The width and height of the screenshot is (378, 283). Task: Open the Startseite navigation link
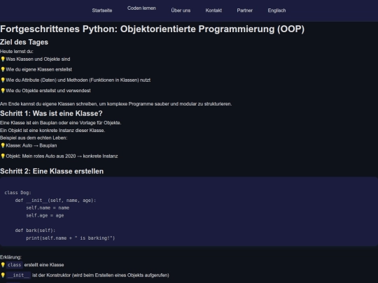coord(102,10)
